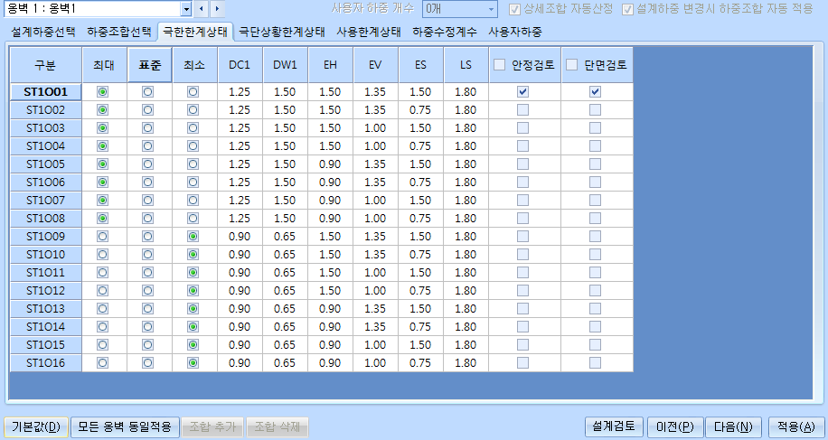Click DC1 value 1.25 in ST1O02 row
The height and width of the screenshot is (440, 828).
240,109
